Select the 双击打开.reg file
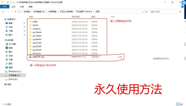This screenshot has height=106, width=186. point(38,57)
